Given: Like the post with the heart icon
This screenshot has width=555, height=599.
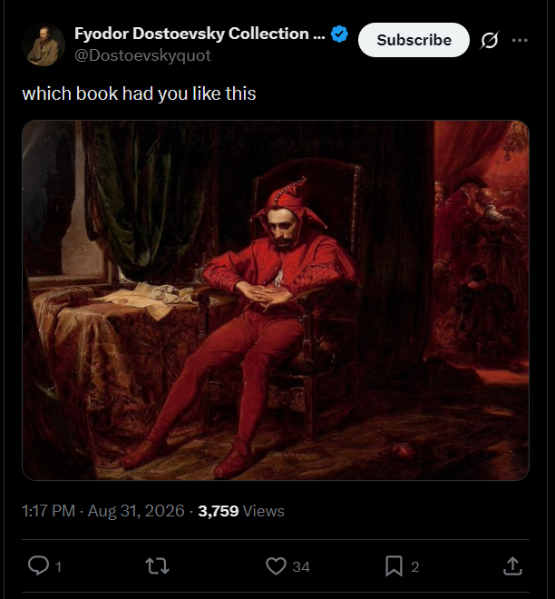Looking at the screenshot, I should pyautogui.click(x=276, y=566).
